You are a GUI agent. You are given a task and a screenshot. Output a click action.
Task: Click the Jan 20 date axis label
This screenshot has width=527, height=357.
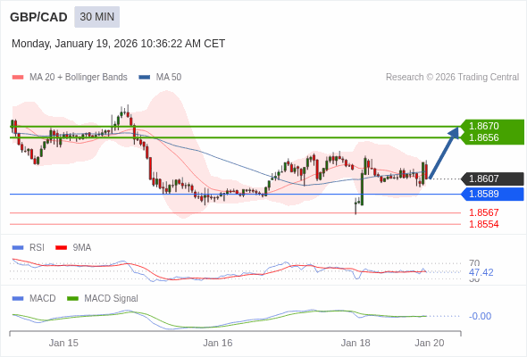coord(430,343)
